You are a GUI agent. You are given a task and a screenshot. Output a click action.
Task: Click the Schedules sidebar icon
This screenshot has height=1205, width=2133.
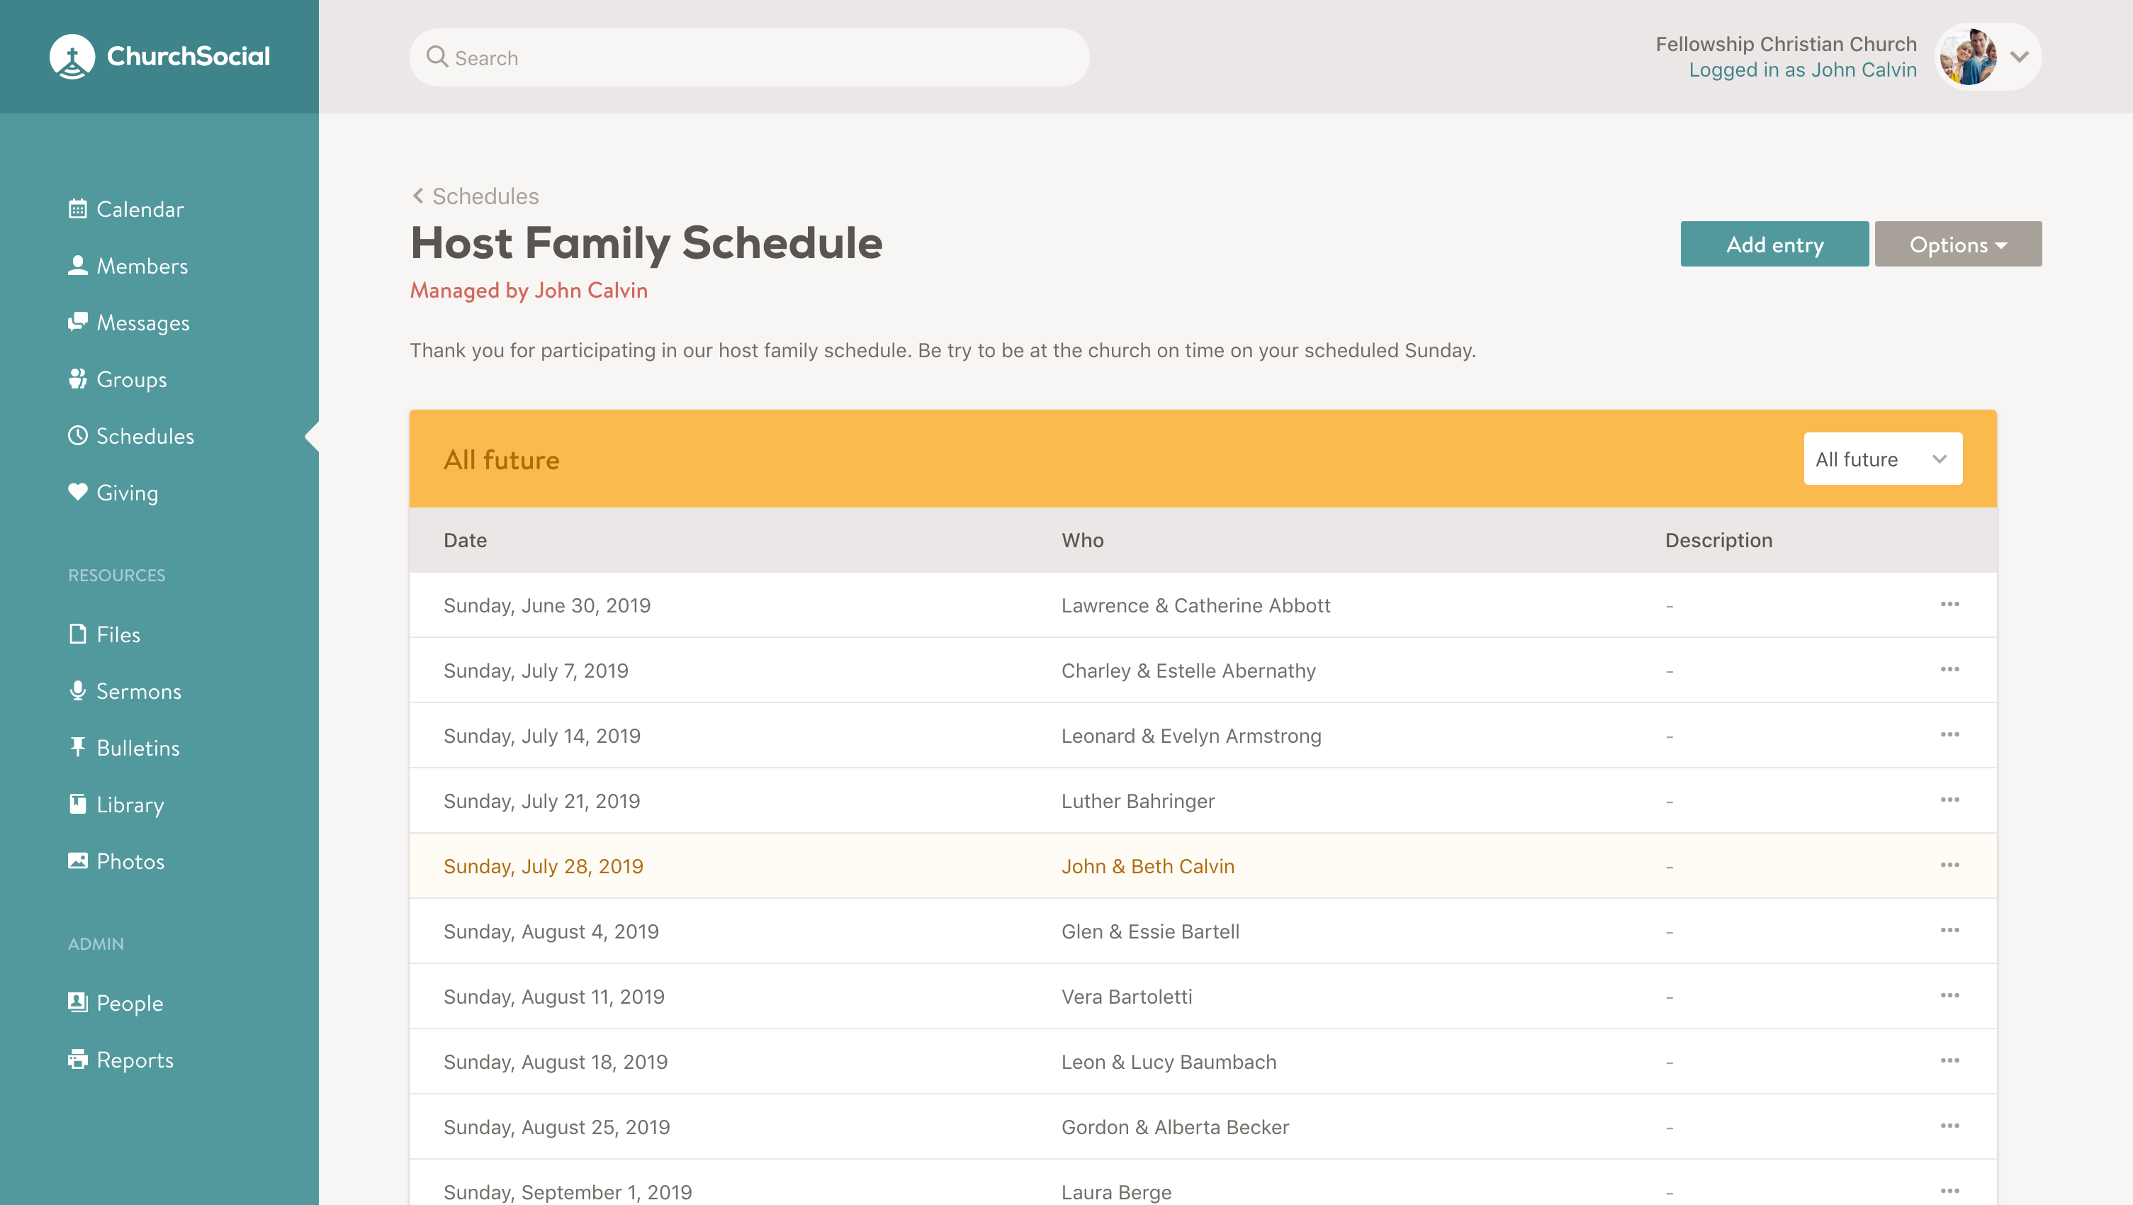pos(78,435)
